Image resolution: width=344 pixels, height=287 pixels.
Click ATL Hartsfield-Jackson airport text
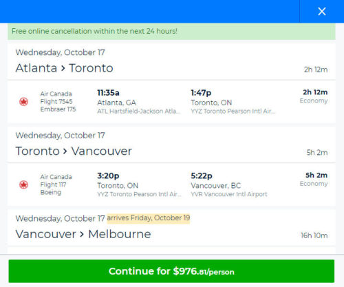[x=139, y=111]
